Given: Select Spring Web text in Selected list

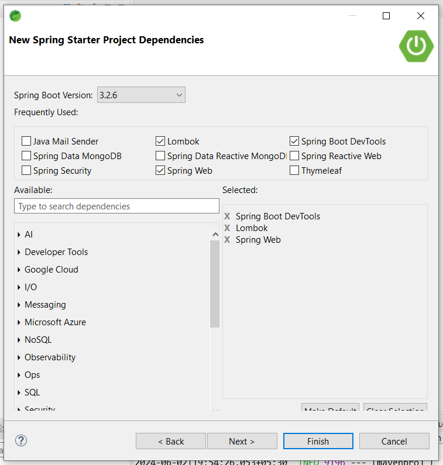Looking at the screenshot, I should coord(258,240).
